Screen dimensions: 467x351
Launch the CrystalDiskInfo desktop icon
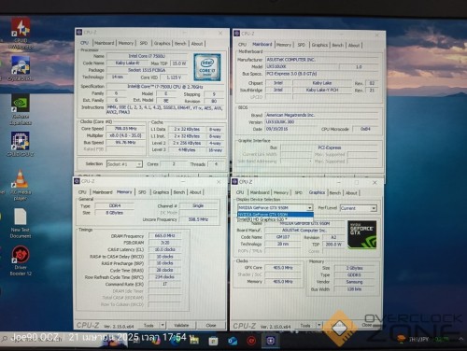(21, 69)
